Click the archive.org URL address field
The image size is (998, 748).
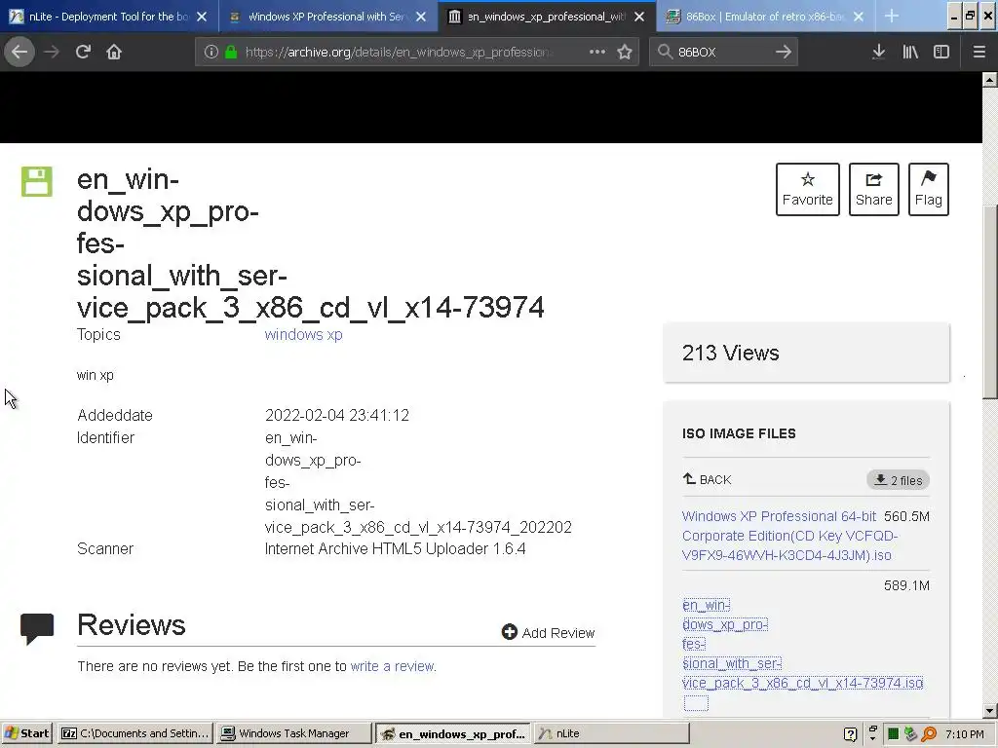(x=399, y=53)
